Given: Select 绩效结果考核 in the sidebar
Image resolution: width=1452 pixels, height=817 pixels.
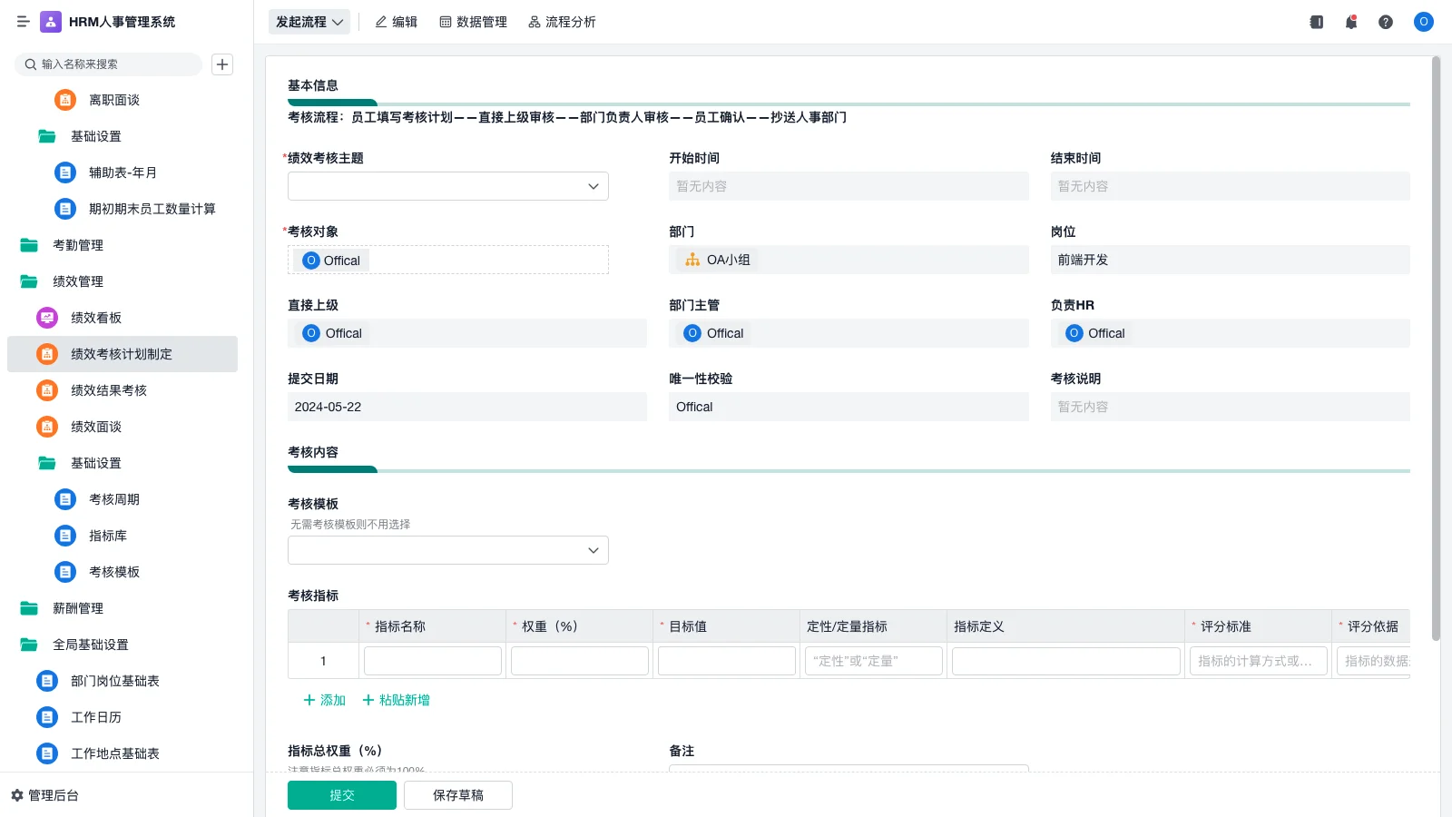Looking at the screenshot, I should tap(108, 390).
